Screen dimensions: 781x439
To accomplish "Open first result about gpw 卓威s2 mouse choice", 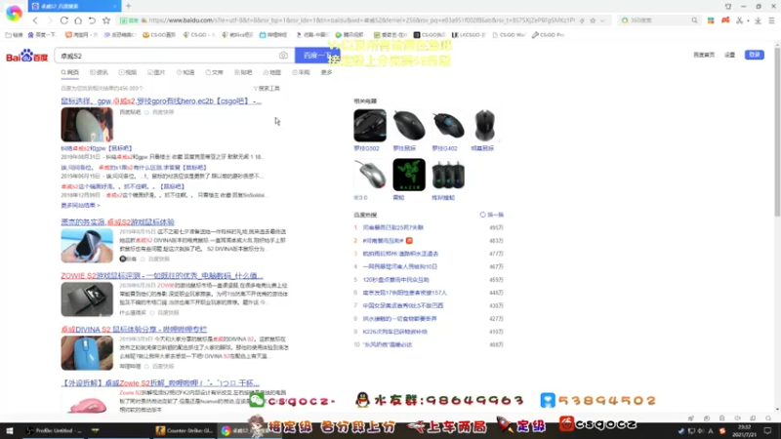I will [161, 101].
